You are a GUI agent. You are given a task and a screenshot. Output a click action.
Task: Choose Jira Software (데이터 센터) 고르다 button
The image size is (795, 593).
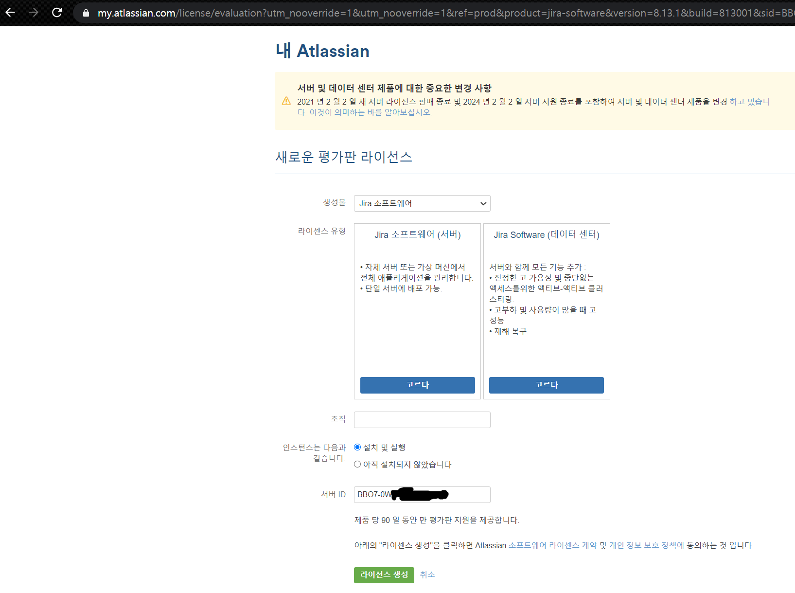[x=546, y=385]
